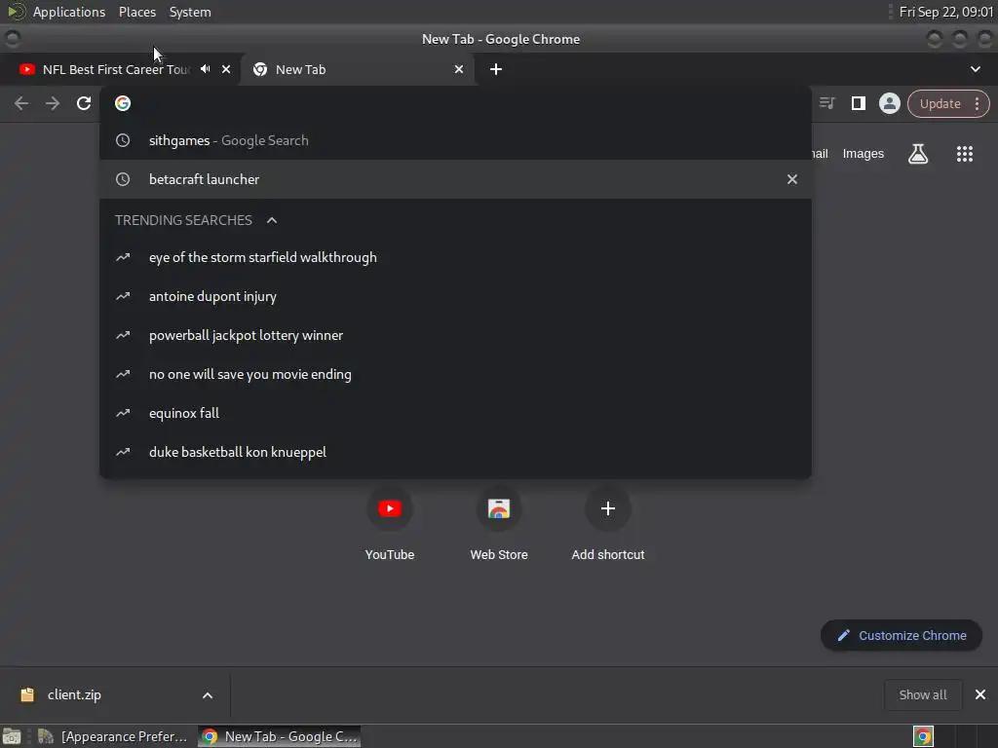Reload the current page
This screenshot has width=998, height=748.
pyautogui.click(x=84, y=103)
